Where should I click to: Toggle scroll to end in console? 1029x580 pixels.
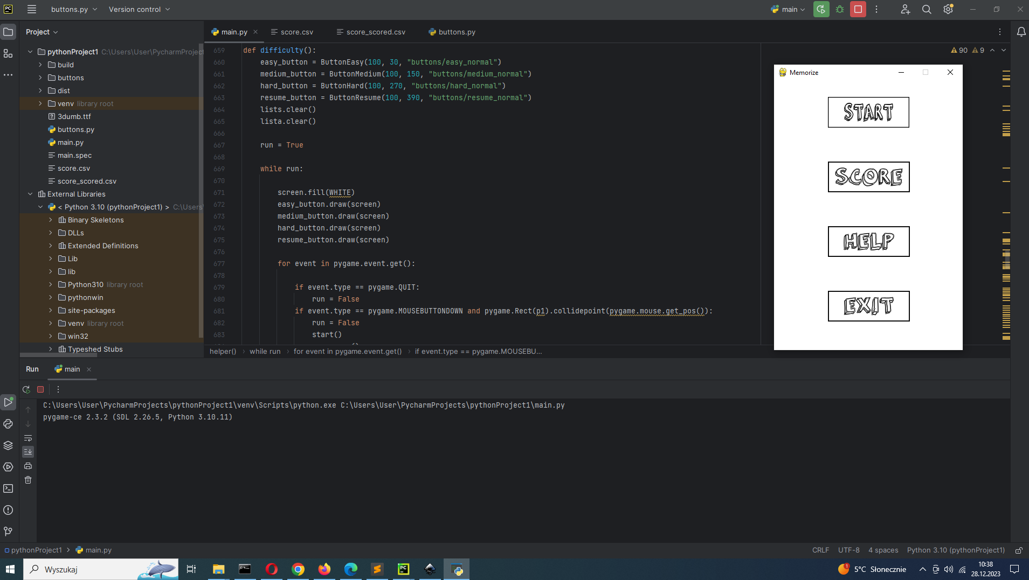click(28, 452)
